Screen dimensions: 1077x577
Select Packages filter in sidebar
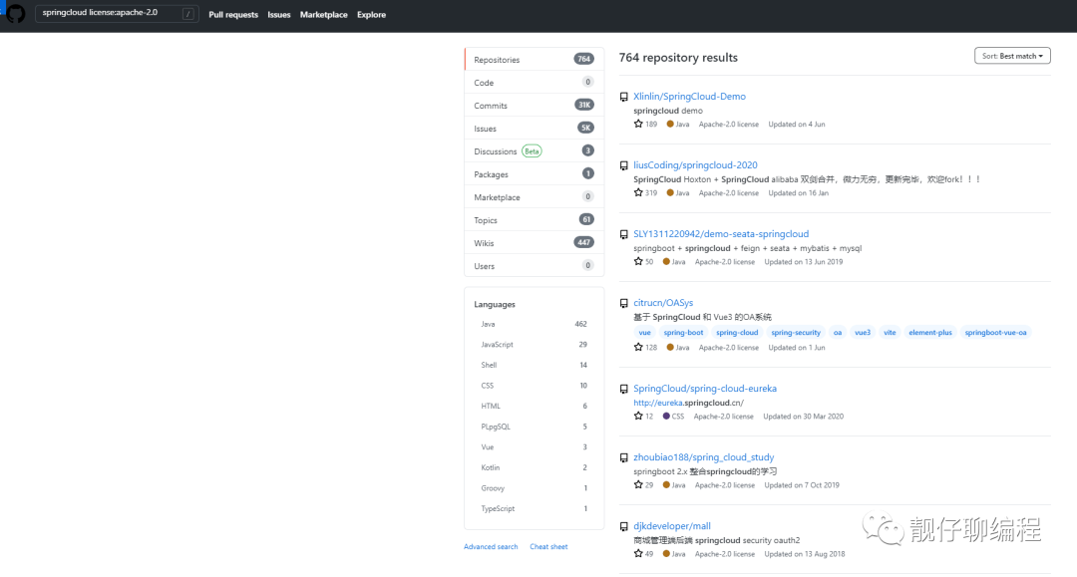[x=535, y=174]
